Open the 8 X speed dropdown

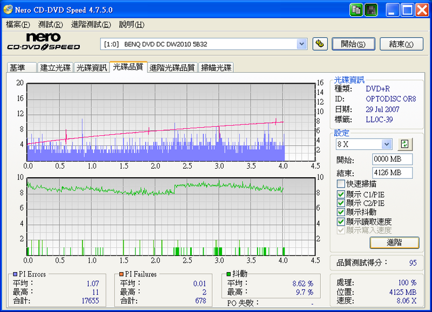tap(387, 144)
